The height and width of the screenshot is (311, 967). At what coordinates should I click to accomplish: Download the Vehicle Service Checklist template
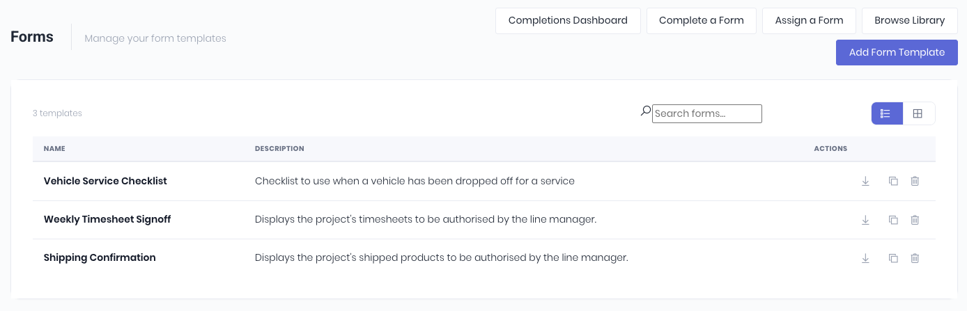coord(865,181)
